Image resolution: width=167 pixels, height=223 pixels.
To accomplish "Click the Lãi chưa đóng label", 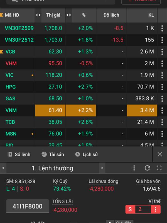I will (103, 181).
